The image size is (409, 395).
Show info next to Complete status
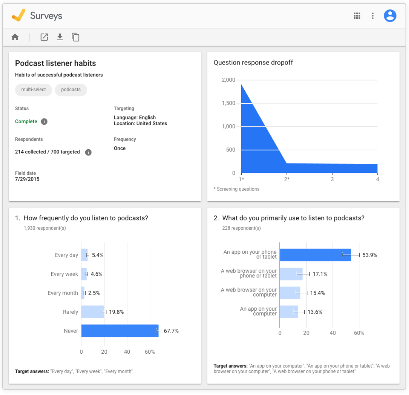(x=44, y=121)
